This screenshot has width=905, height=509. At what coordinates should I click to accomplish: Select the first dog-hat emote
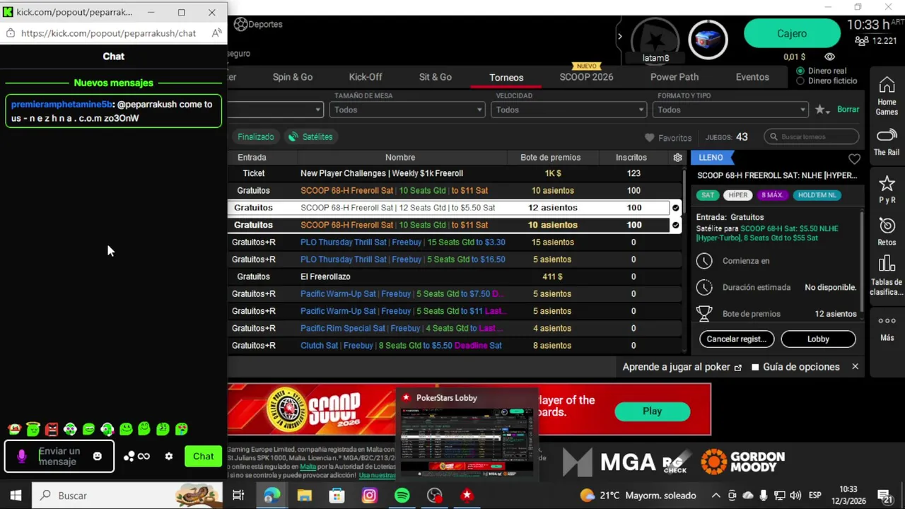70,429
